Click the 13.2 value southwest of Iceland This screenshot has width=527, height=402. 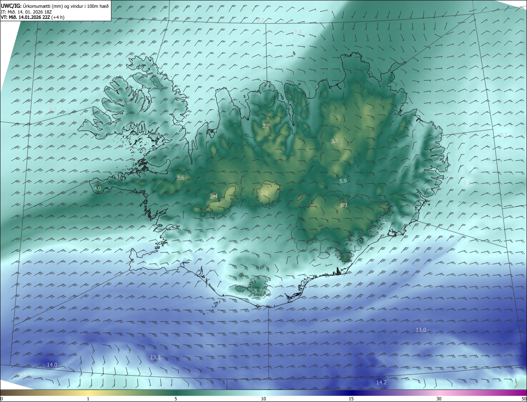(155, 358)
